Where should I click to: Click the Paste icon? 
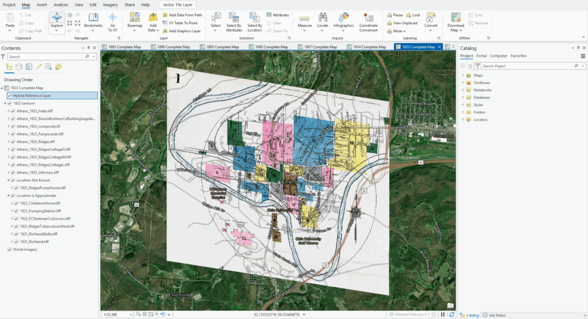coord(10,18)
